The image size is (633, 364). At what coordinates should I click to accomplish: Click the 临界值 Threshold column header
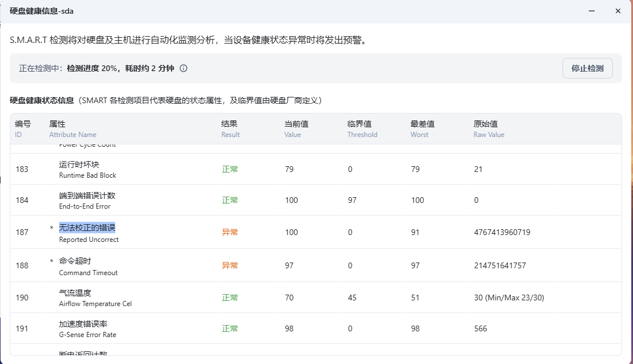[362, 129]
